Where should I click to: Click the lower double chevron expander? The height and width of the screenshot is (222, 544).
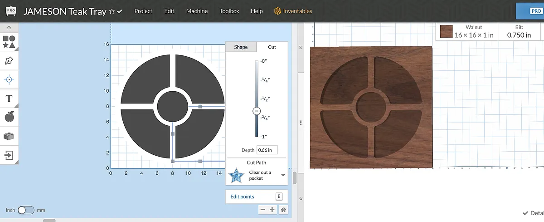coord(300,198)
